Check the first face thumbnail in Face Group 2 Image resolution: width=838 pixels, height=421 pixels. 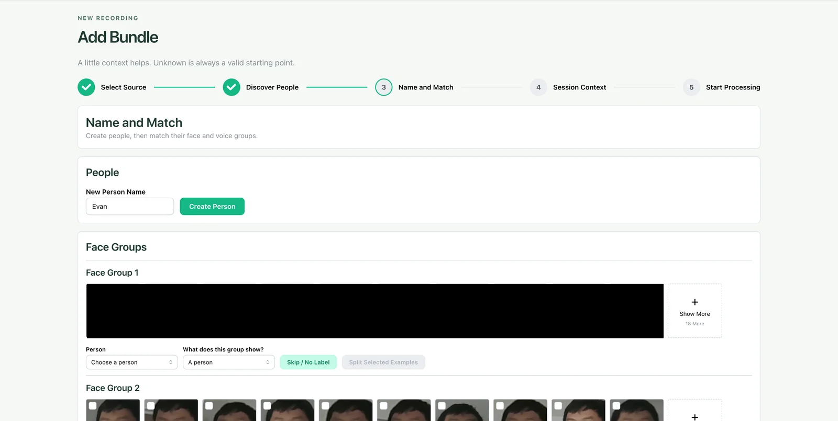click(93, 405)
